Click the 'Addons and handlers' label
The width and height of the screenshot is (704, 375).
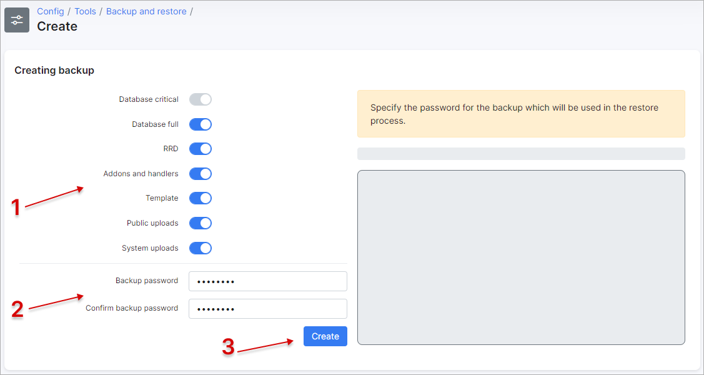click(141, 174)
